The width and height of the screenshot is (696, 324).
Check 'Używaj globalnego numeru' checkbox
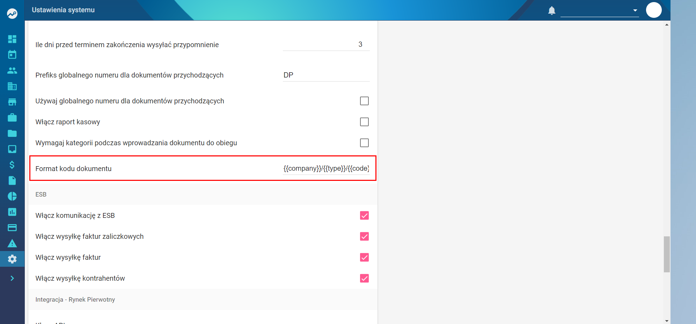click(364, 101)
